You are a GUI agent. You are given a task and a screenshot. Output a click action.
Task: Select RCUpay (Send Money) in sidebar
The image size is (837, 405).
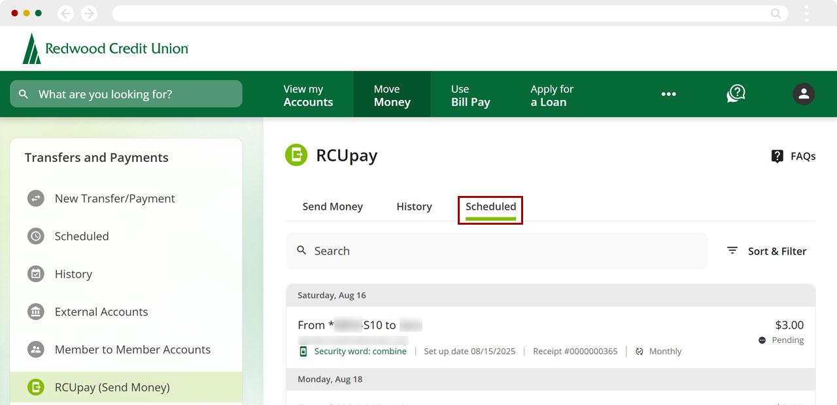pyautogui.click(x=126, y=387)
